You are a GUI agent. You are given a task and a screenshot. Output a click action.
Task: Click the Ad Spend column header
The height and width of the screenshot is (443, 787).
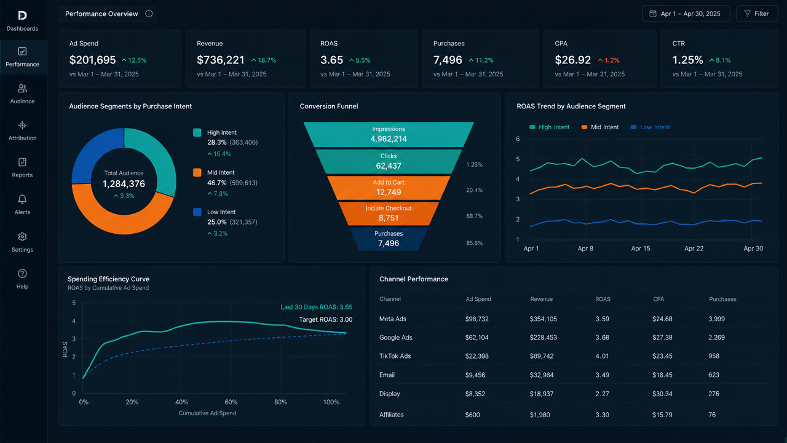click(x=478, y=299)
